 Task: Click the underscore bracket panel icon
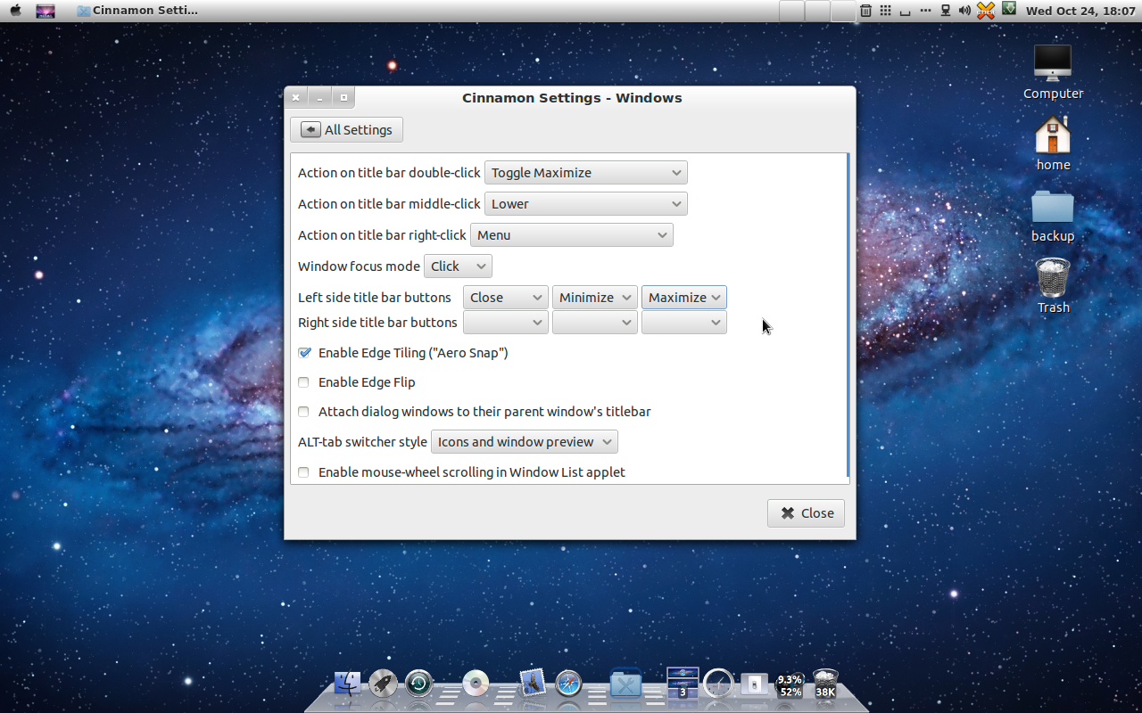click(x=905, y=12)
